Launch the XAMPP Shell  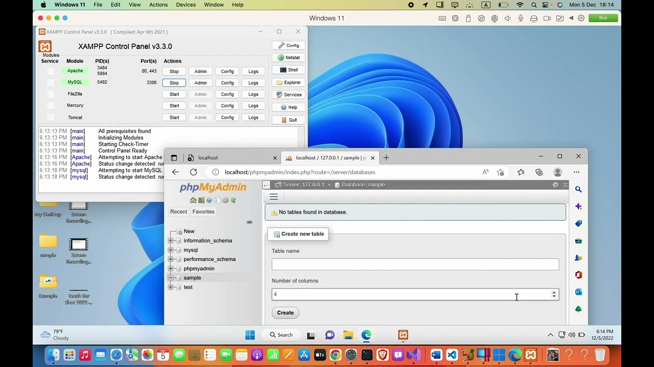(x=289, y=70)
